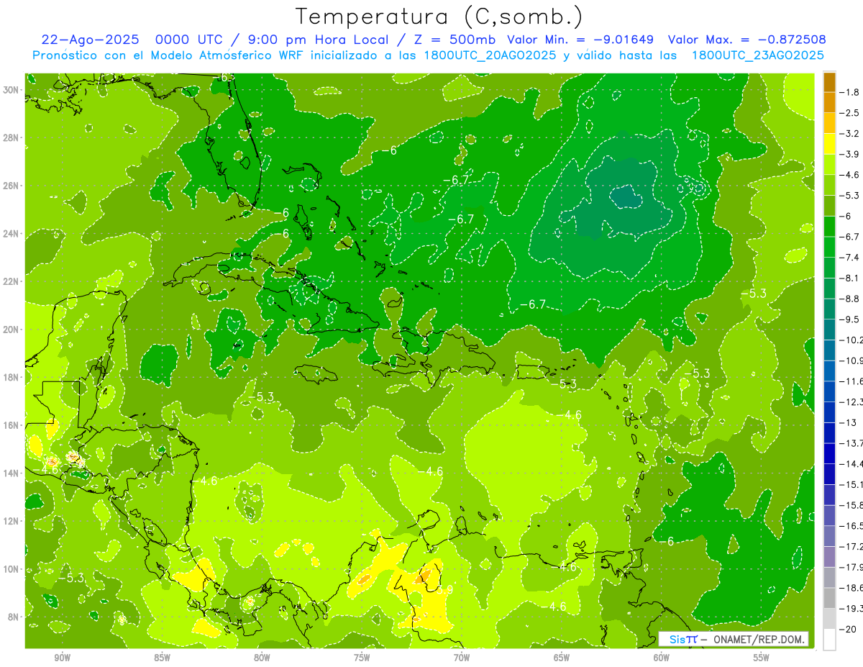Click the "55W" longitude axis label
Viewport: 863px width, 667px height.
(762, 658)
